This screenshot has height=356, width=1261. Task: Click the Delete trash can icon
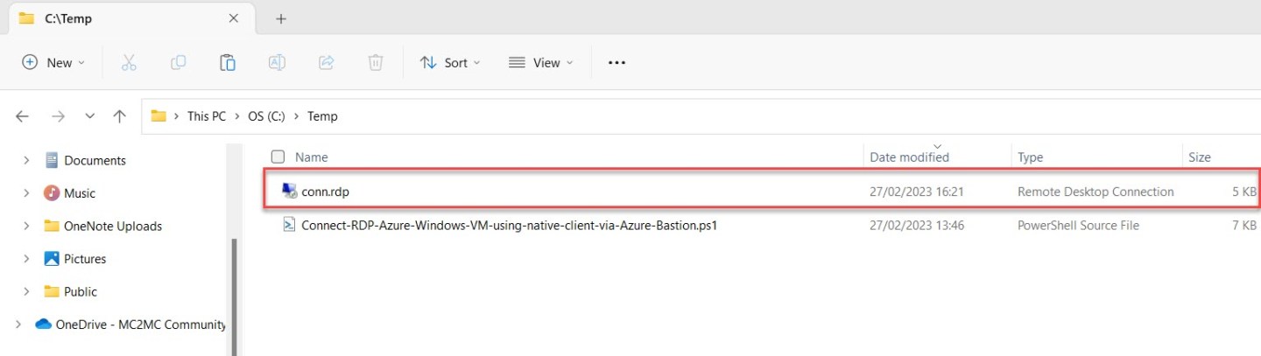click(x=375, y=62)
